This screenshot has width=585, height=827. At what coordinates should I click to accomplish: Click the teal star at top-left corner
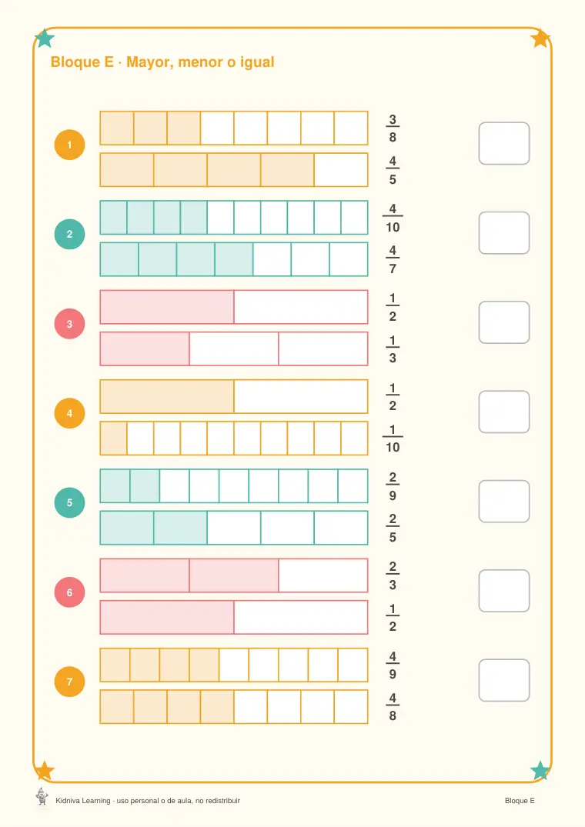click(45, 38)
